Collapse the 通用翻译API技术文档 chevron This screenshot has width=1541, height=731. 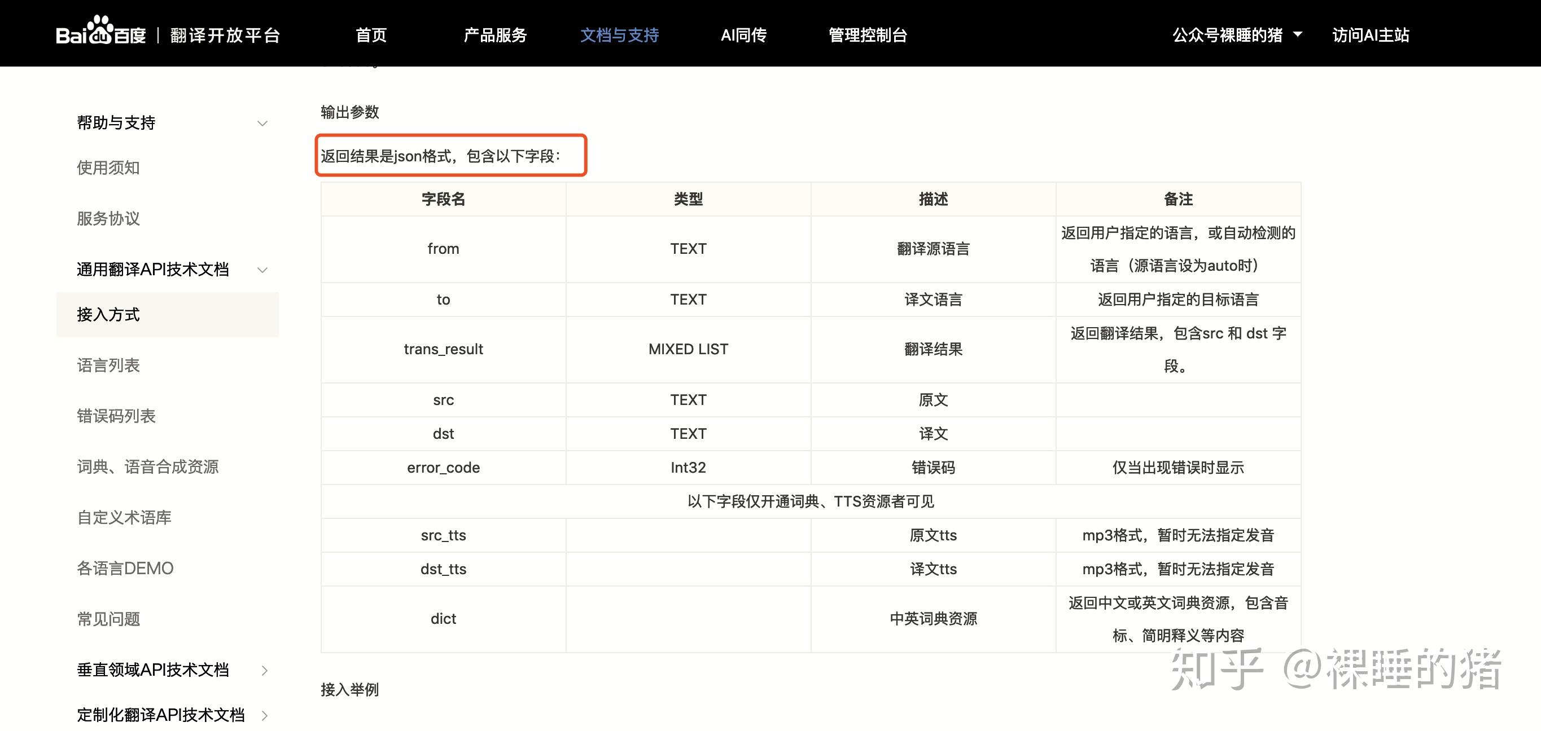pyautogui.click(x=262, y=270)
